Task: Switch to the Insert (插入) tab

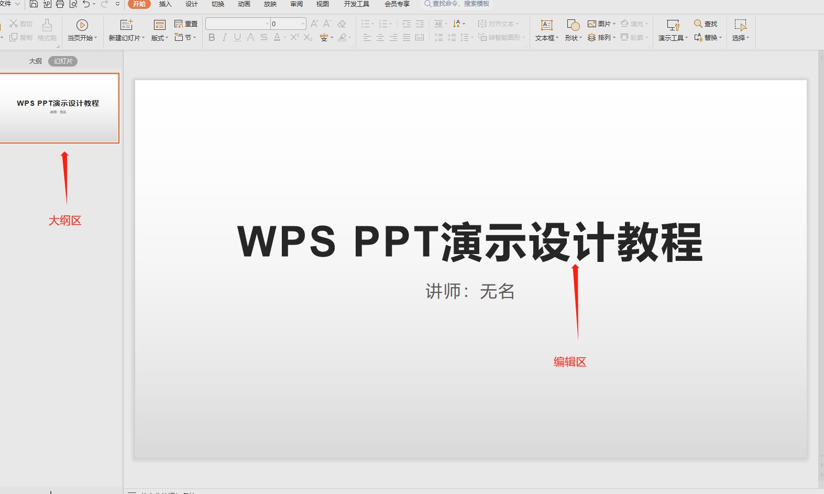Action: pyautogui.click(x=166, y=4)
